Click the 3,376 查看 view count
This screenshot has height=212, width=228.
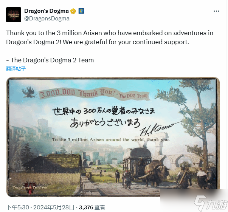(92, 207)
